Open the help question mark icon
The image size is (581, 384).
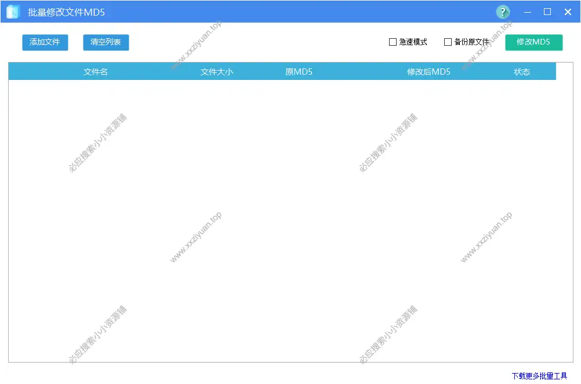(x=502, y=12)
